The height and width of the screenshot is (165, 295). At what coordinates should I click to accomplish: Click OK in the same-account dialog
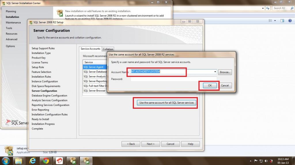[210, 86]
